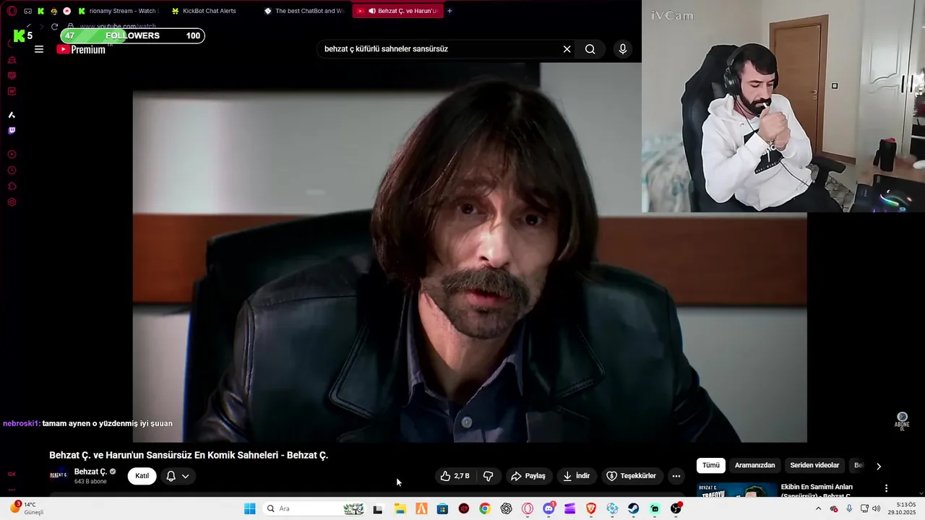This screenshot has width=925, height=520.
Task: Show next filter chips arrow
Action: (879, 467)
